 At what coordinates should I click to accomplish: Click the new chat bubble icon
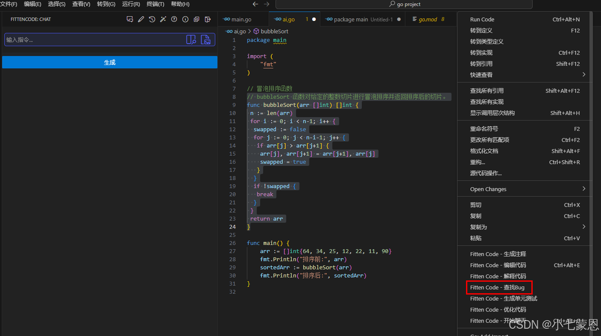[130, 19]
